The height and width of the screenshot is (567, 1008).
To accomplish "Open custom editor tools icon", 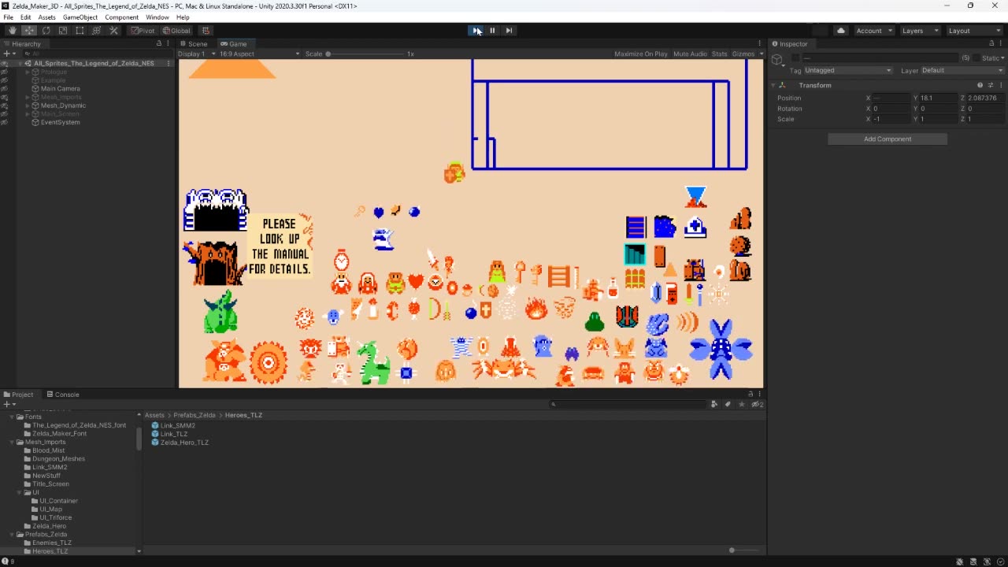I will coord(113,31).
